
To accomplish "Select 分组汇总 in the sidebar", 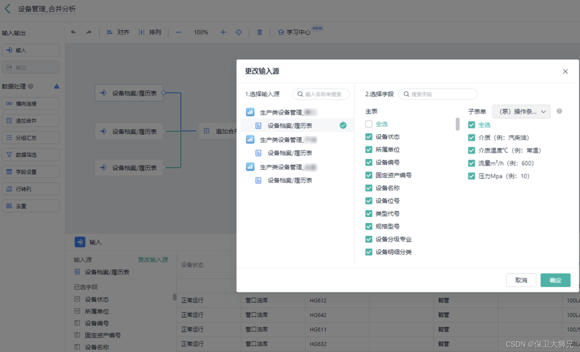I will 31,137.
